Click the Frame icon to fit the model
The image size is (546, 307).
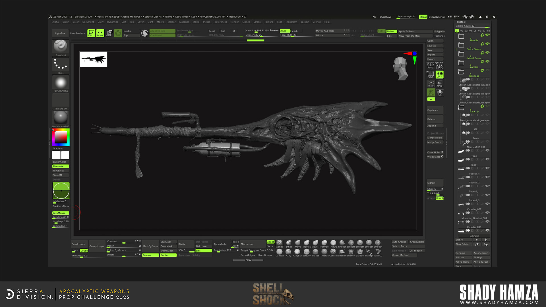(431, 83)
